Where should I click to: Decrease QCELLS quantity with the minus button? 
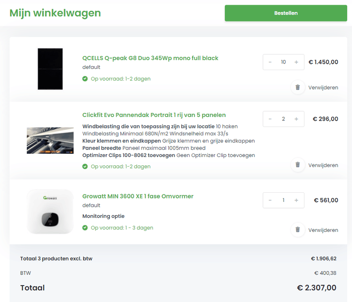270,62
